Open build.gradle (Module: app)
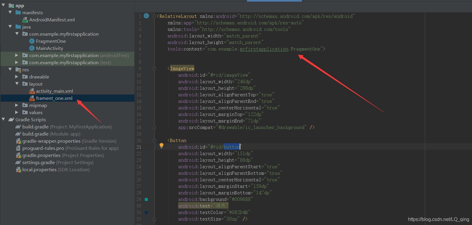The height and width of the screenshot is (225, 472). [51, 134]
